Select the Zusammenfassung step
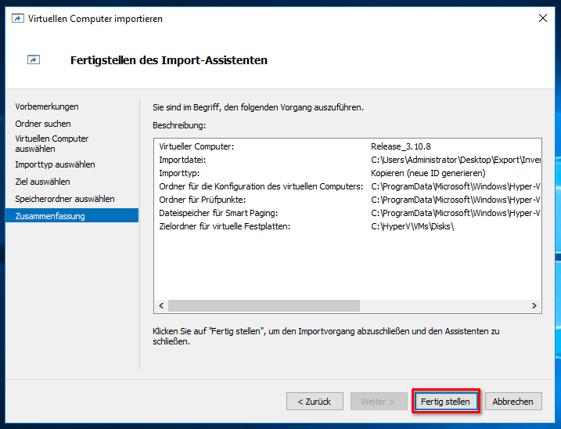This screenshot has height=429, width=561. tap(50, 216)
